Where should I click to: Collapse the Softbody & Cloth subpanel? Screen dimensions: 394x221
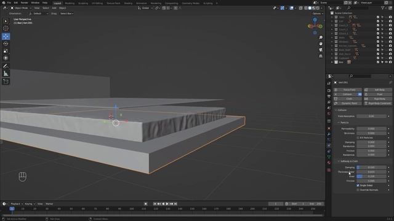pyautogui.click(x=339, y=161)
